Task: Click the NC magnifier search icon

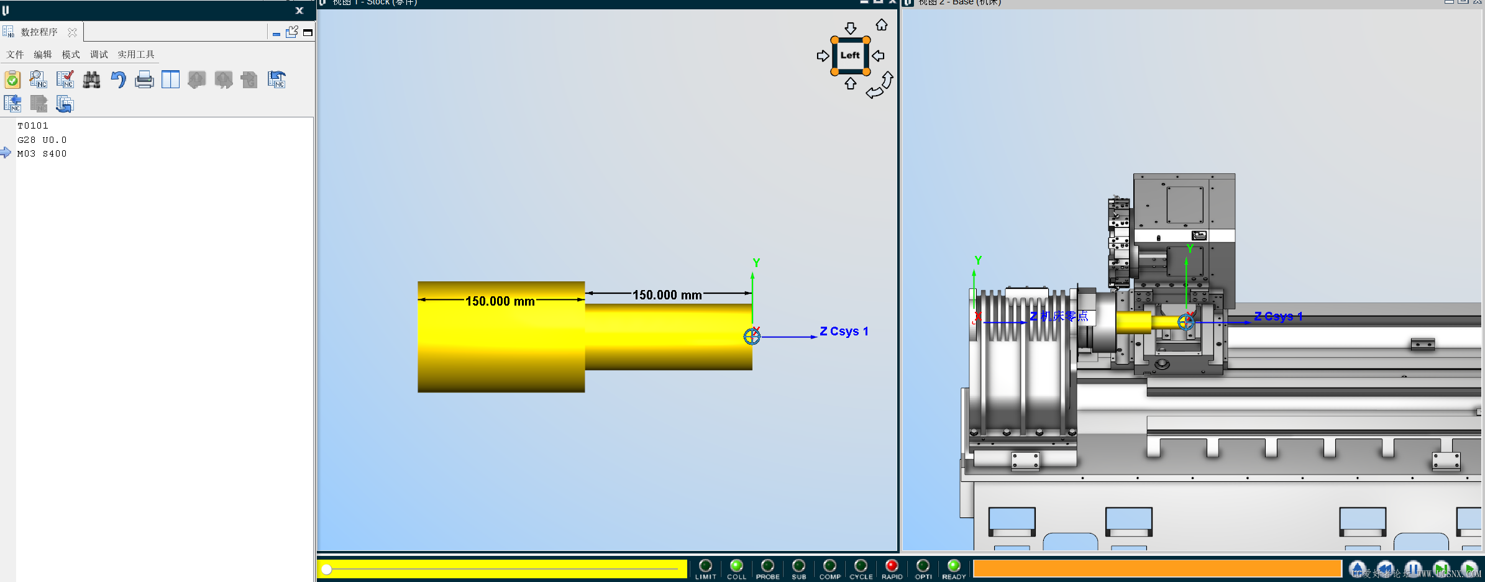Action: coord(39,80)
